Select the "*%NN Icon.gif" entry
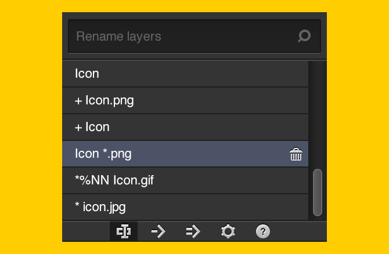389x254 pixels. 114,180
